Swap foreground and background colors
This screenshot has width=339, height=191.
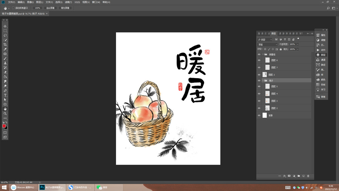point(6,122)
